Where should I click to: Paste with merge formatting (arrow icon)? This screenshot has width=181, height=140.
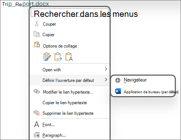click(58, 57)
